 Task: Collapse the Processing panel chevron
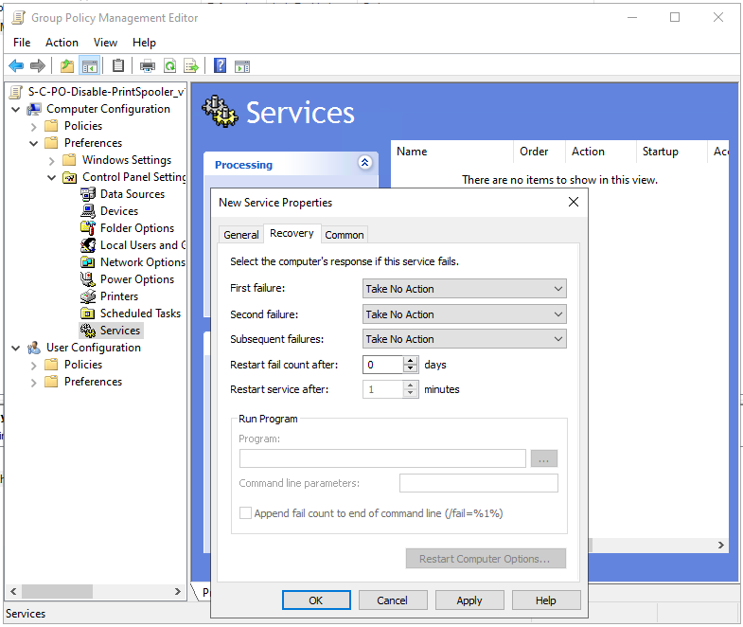coord(365,163)
